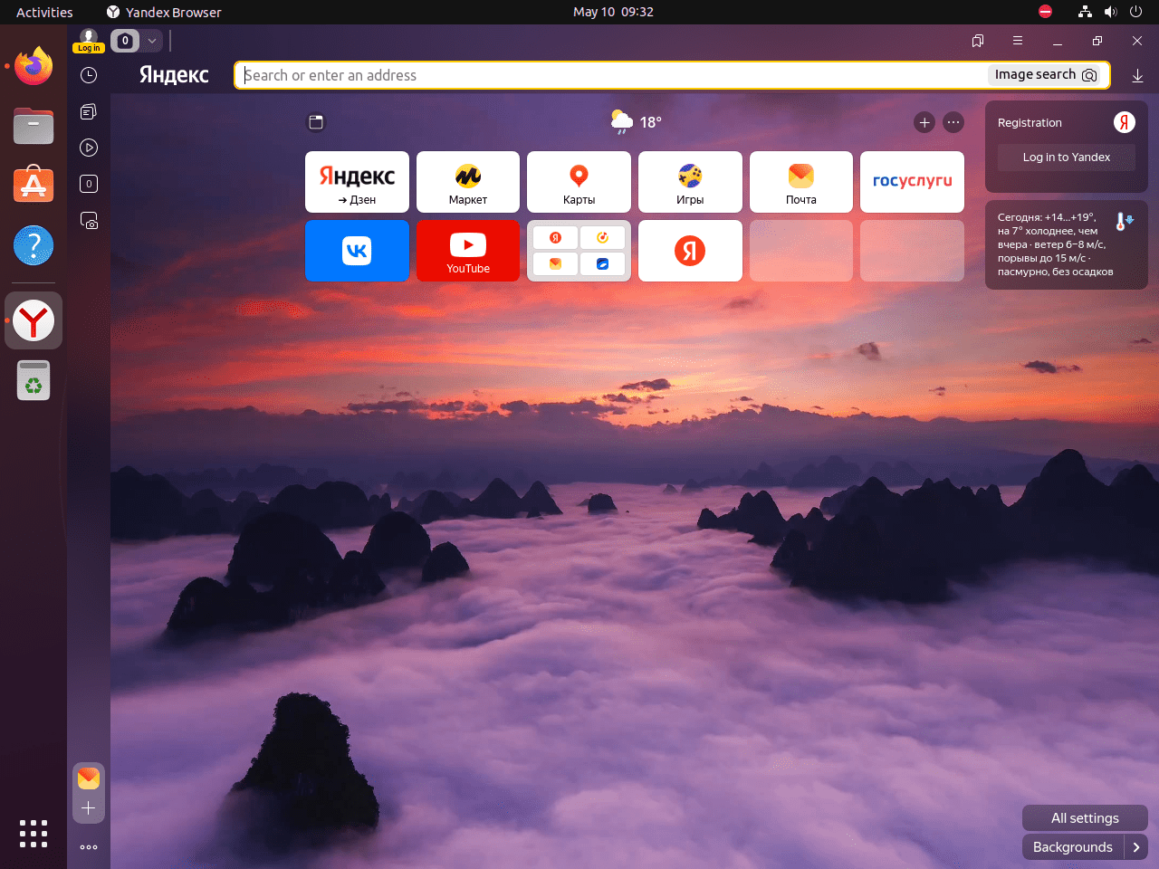
Task: Click Log in to Yandex button
Action: coord(1067,158)
